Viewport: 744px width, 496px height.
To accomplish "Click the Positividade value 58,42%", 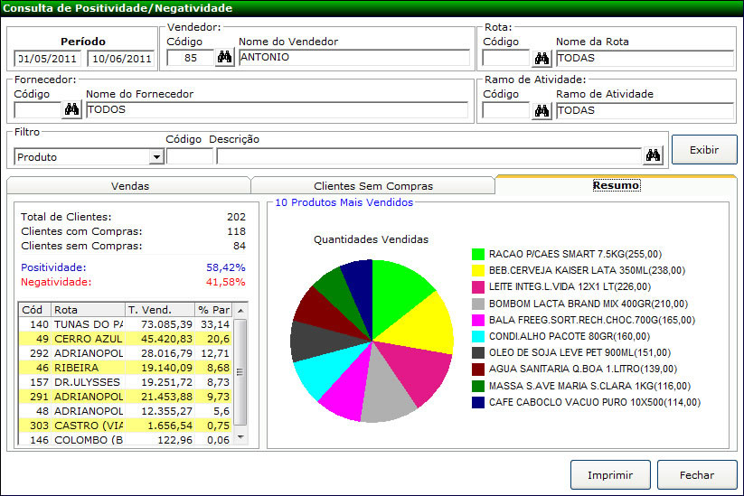I will click(x=226, y=267).
